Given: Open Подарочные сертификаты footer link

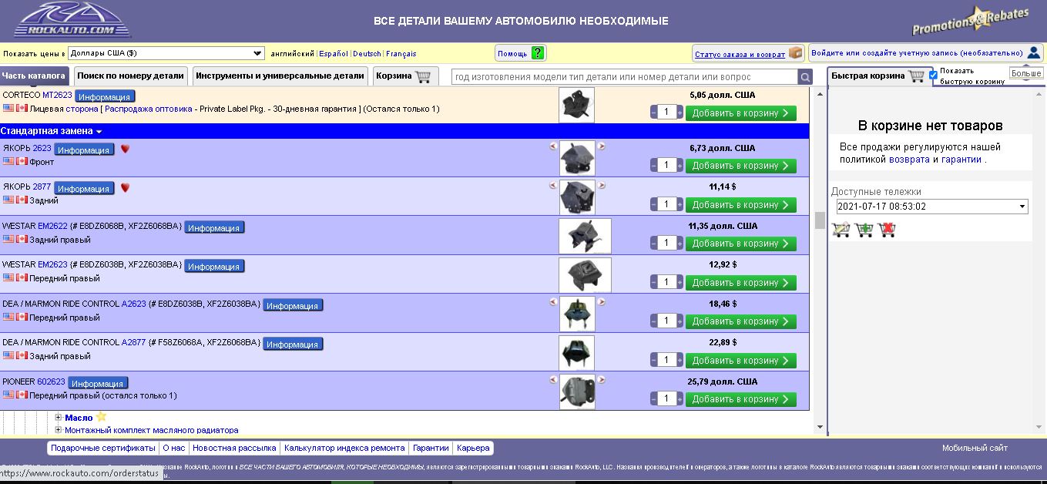Looking at the screenshot, I should (102, 448).
